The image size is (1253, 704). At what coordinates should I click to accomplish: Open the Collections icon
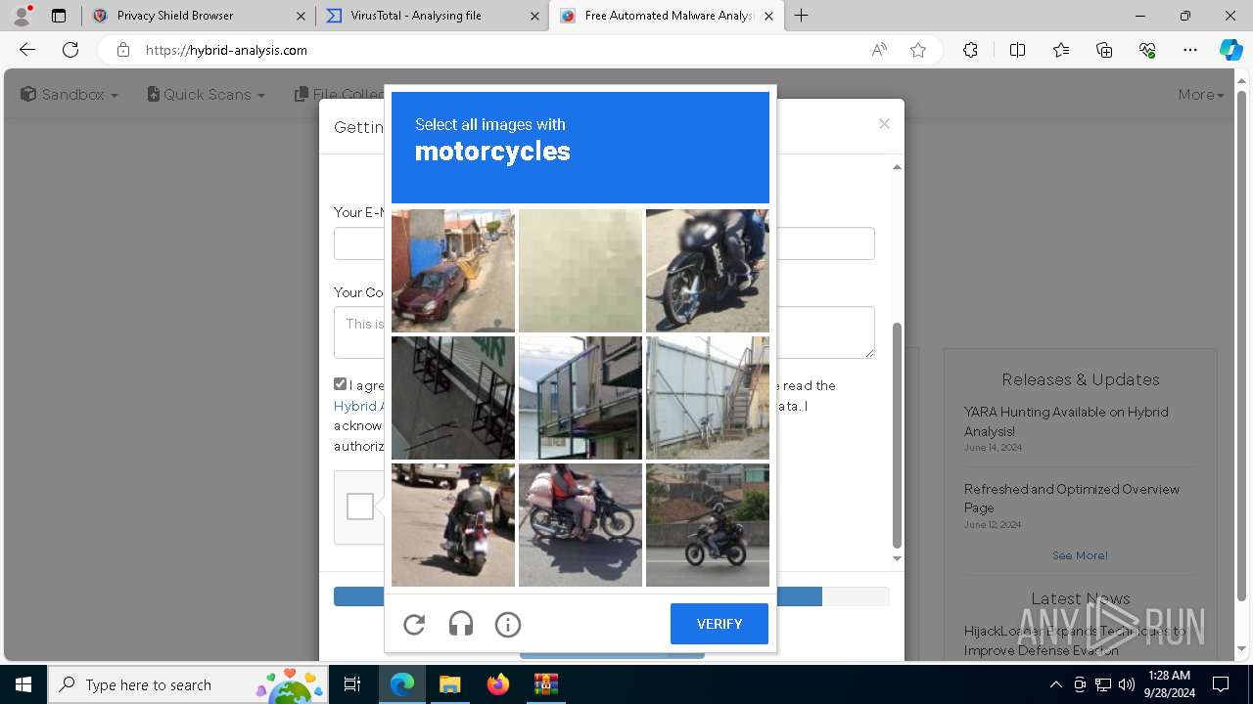pos(1104,50)
